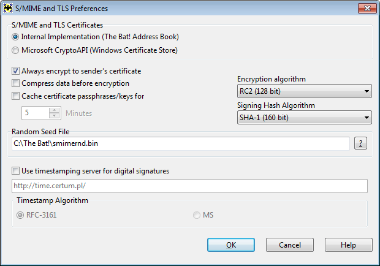Viewport: 380px width, 266px height.
Task: Uncheck Always encrypt to sender's certificate
Action: click(15, 71)
